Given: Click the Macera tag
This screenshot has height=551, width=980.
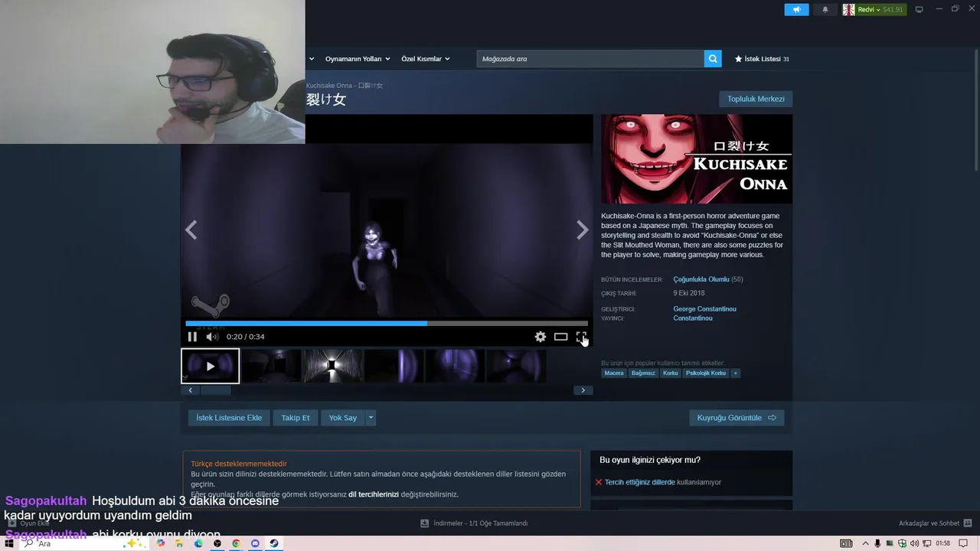Looking at the screenshot, I should [614, 373].
